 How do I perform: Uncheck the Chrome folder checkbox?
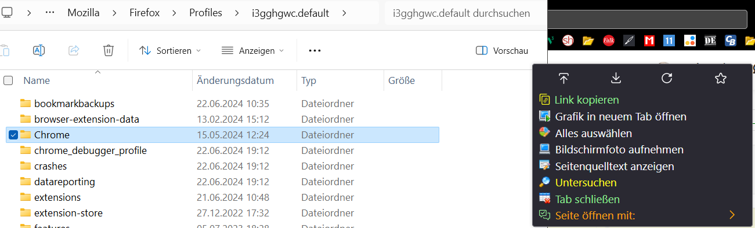[x=13, y=135]
